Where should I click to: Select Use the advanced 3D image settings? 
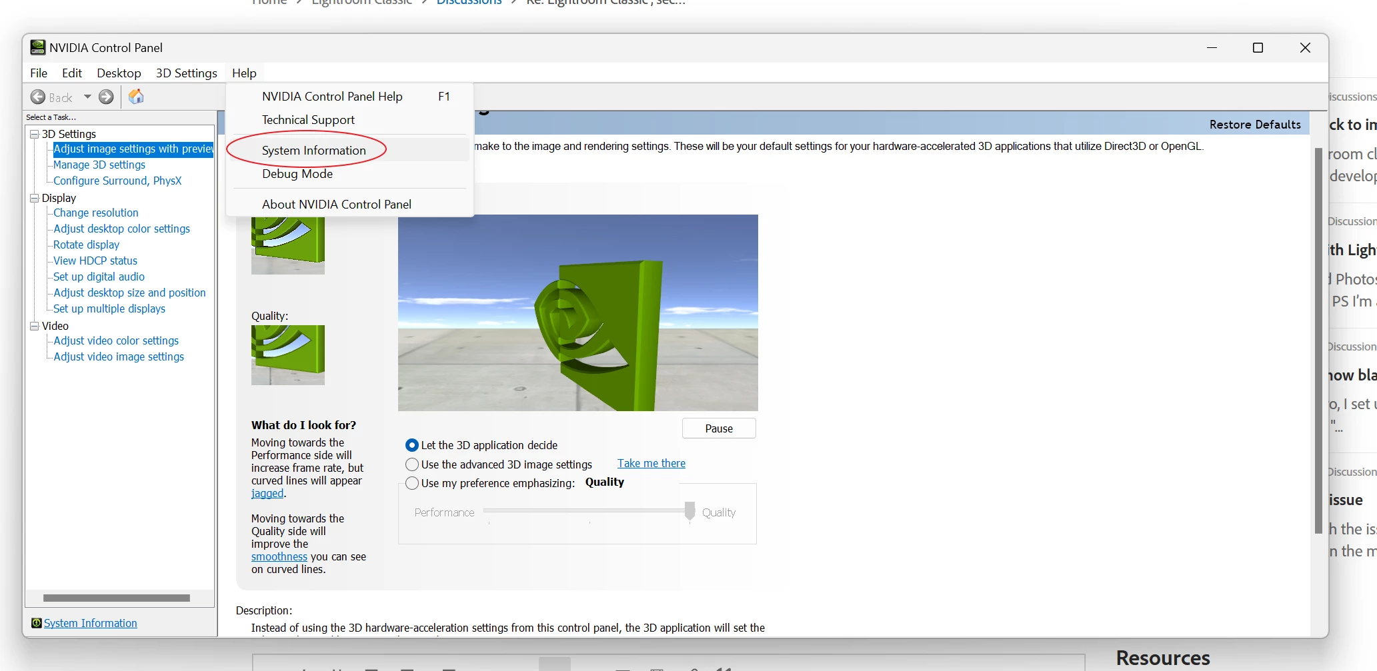(412, 464)
